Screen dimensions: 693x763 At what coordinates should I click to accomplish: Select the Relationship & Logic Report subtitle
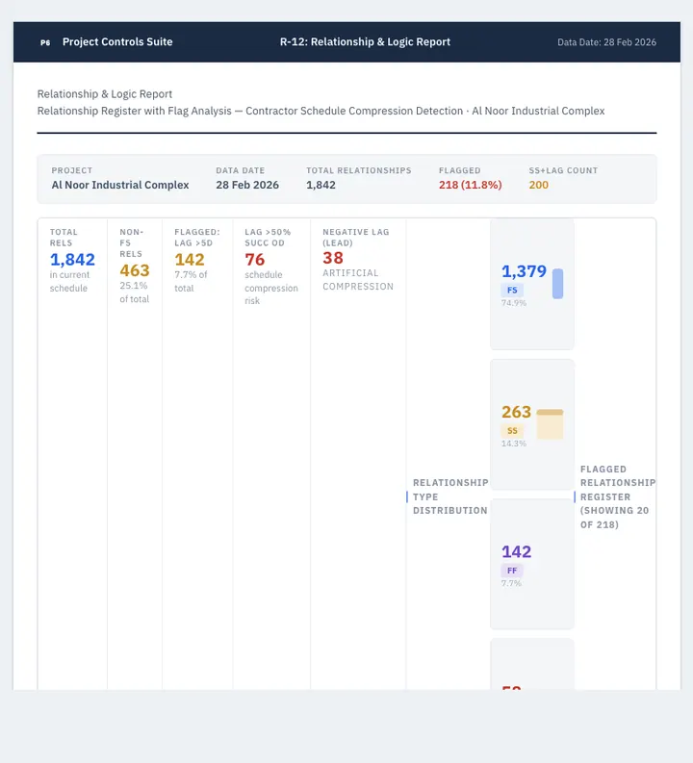(x=105, y=94)
